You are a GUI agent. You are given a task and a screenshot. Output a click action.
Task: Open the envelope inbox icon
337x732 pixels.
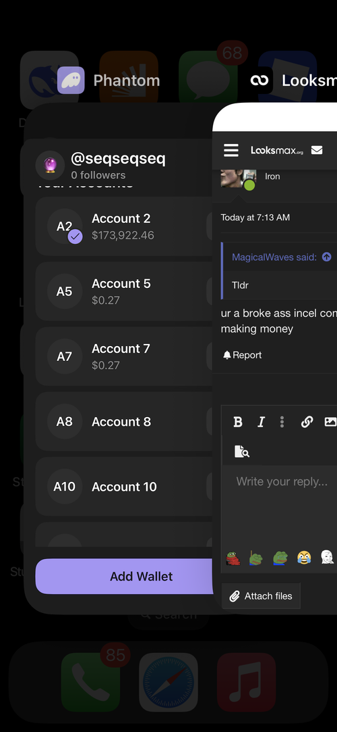tap(317, 150)
